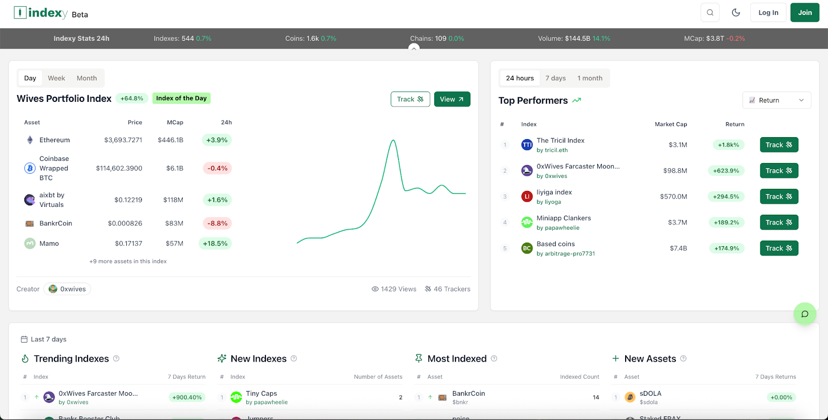Track 0xWives Farcaster Moon index

(x=779, y=171)
